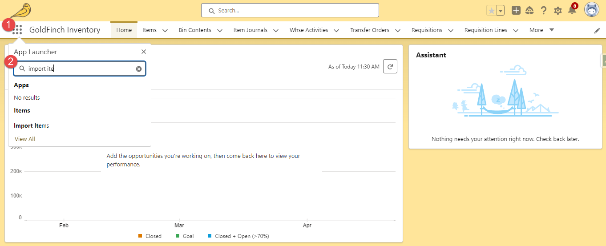Open the Requisition Lines tab

coord(485,30)
